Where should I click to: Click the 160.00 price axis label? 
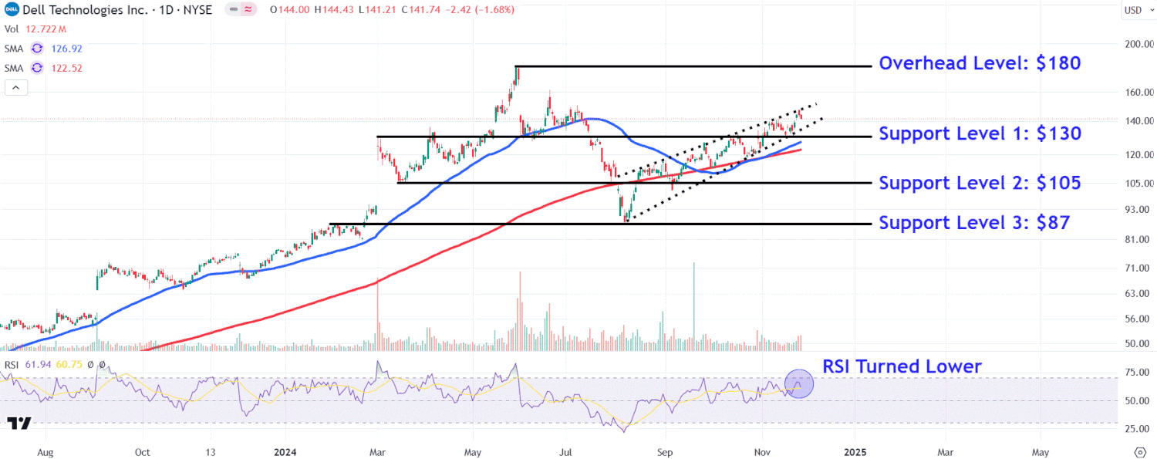pyautogui.click(x=1138, y=93)
